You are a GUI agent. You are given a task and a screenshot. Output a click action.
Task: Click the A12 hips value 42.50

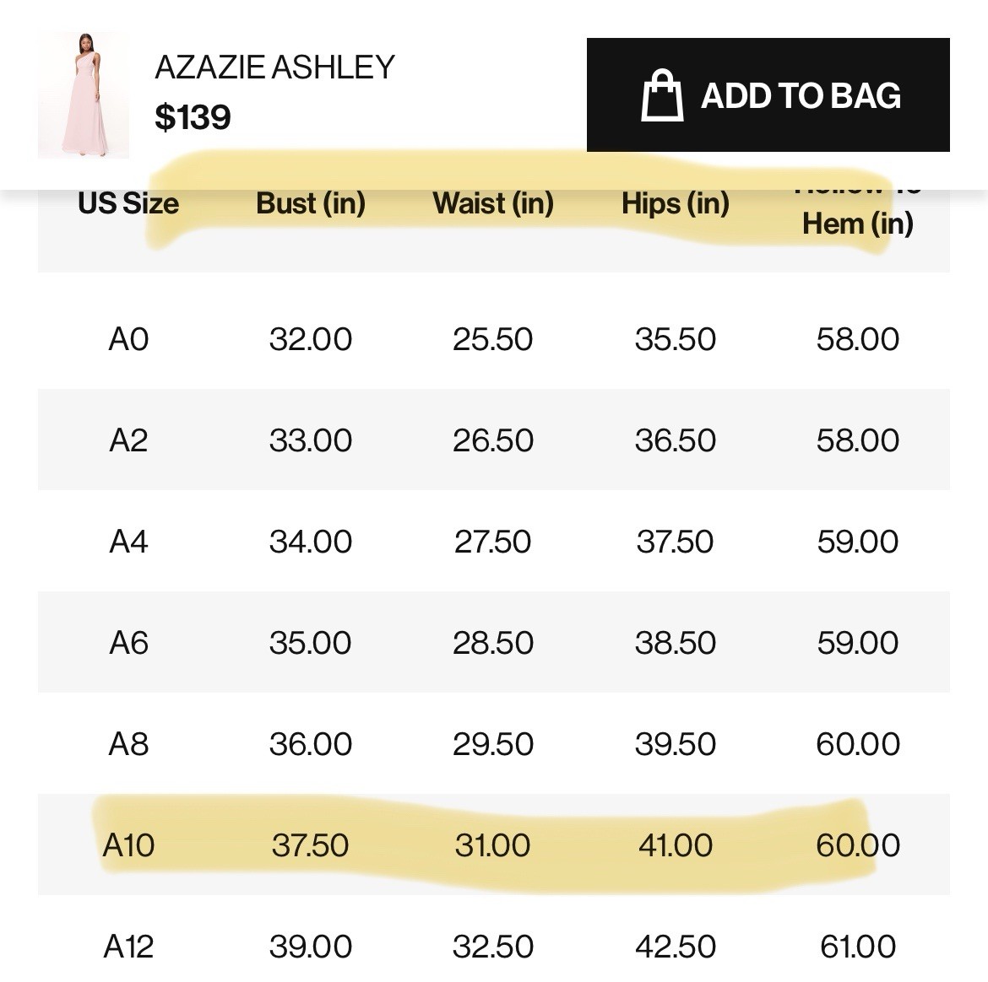(676, 947)
